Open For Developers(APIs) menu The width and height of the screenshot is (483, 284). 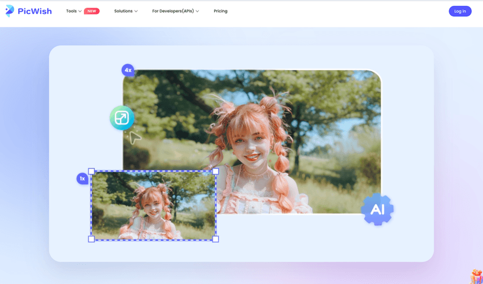(173, 11)
